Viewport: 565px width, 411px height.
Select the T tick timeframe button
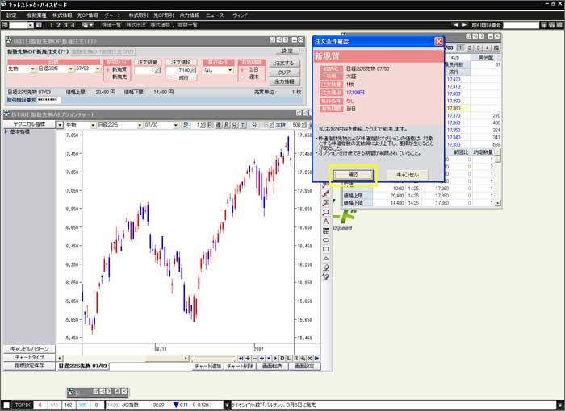[243, 125]
